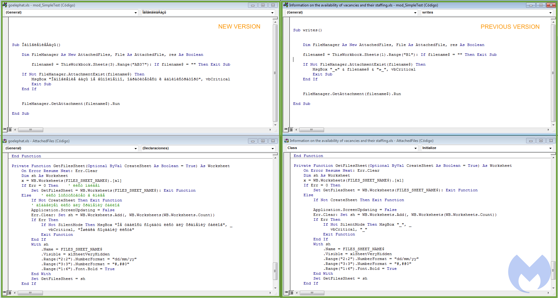Open procedure dropdown in goelephat.xls mod_SimpleTest window
Viewport: 558px width, 298px height.
(x=208, y=13)
